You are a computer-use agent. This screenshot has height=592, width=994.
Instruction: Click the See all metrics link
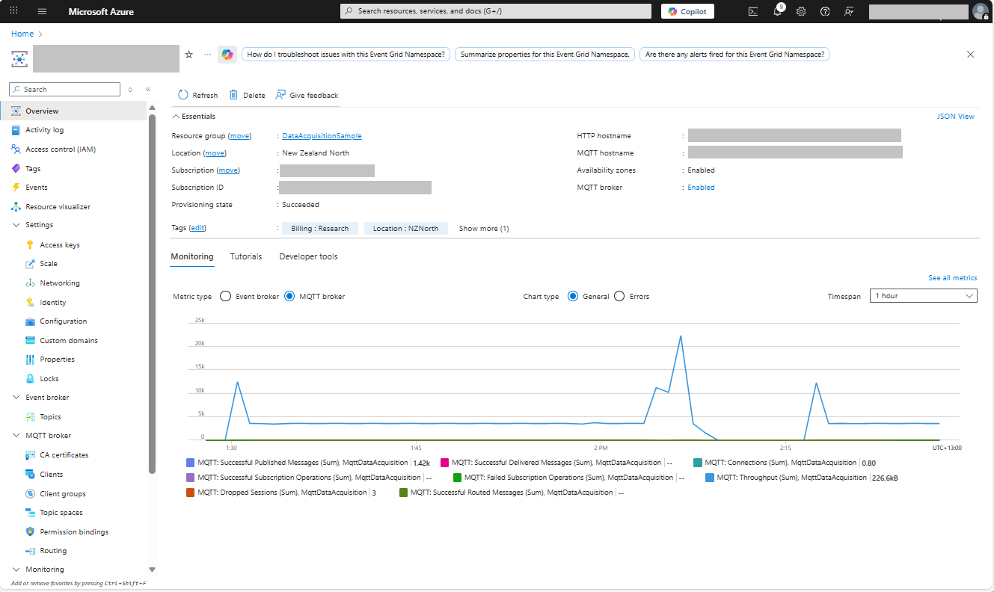pos(952,278)
